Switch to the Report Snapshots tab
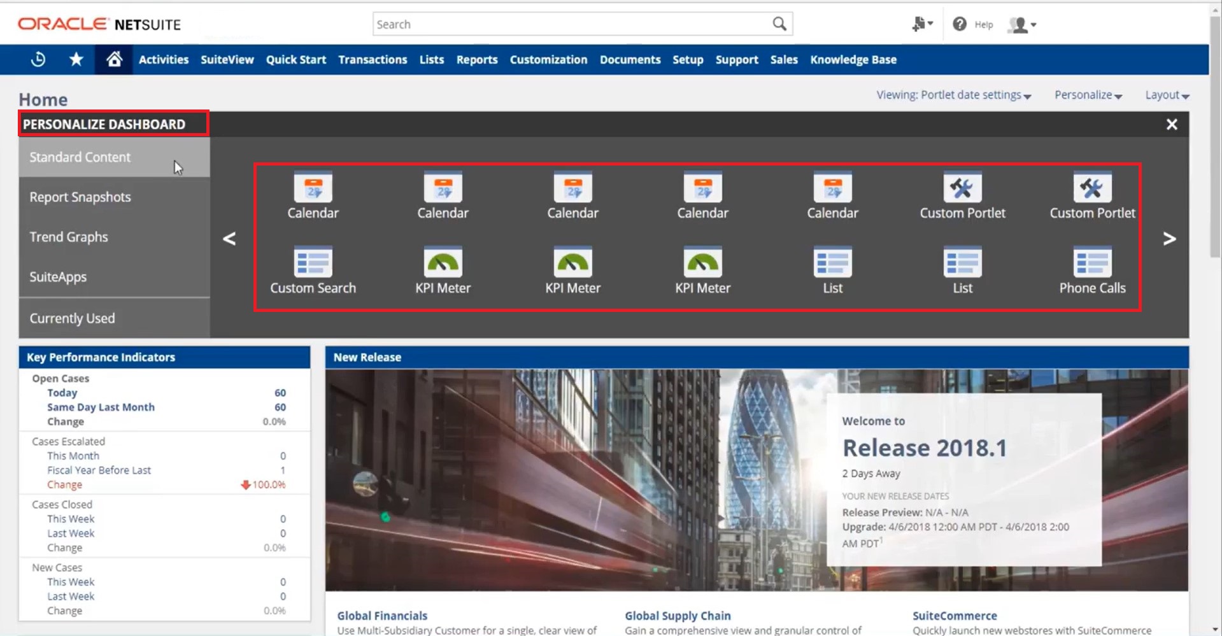This screenshot has width=1222, height=636. [80, 197]
